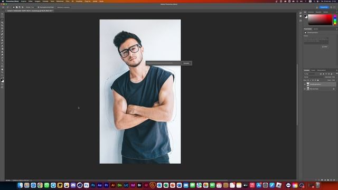Open the Filtro menu
The image size is (338, 190).
click(x=68, y=1)
